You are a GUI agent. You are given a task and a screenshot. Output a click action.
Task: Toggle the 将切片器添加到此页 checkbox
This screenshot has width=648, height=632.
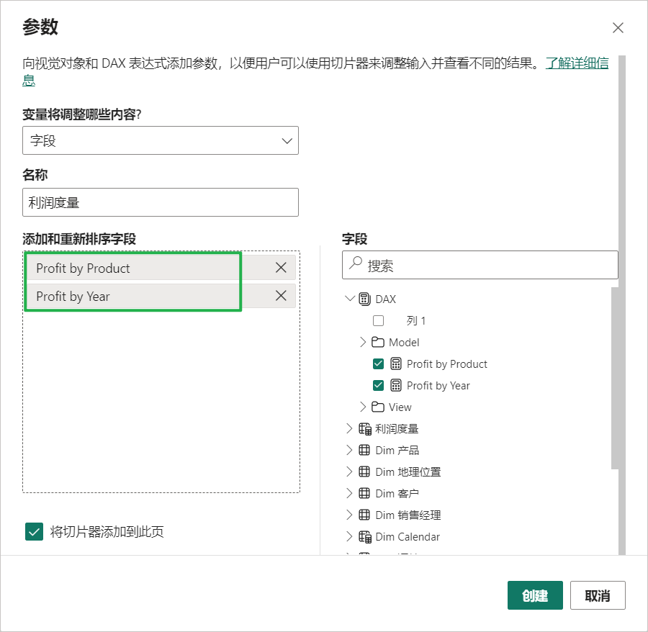pyautogui.click(x=34, y=532)
